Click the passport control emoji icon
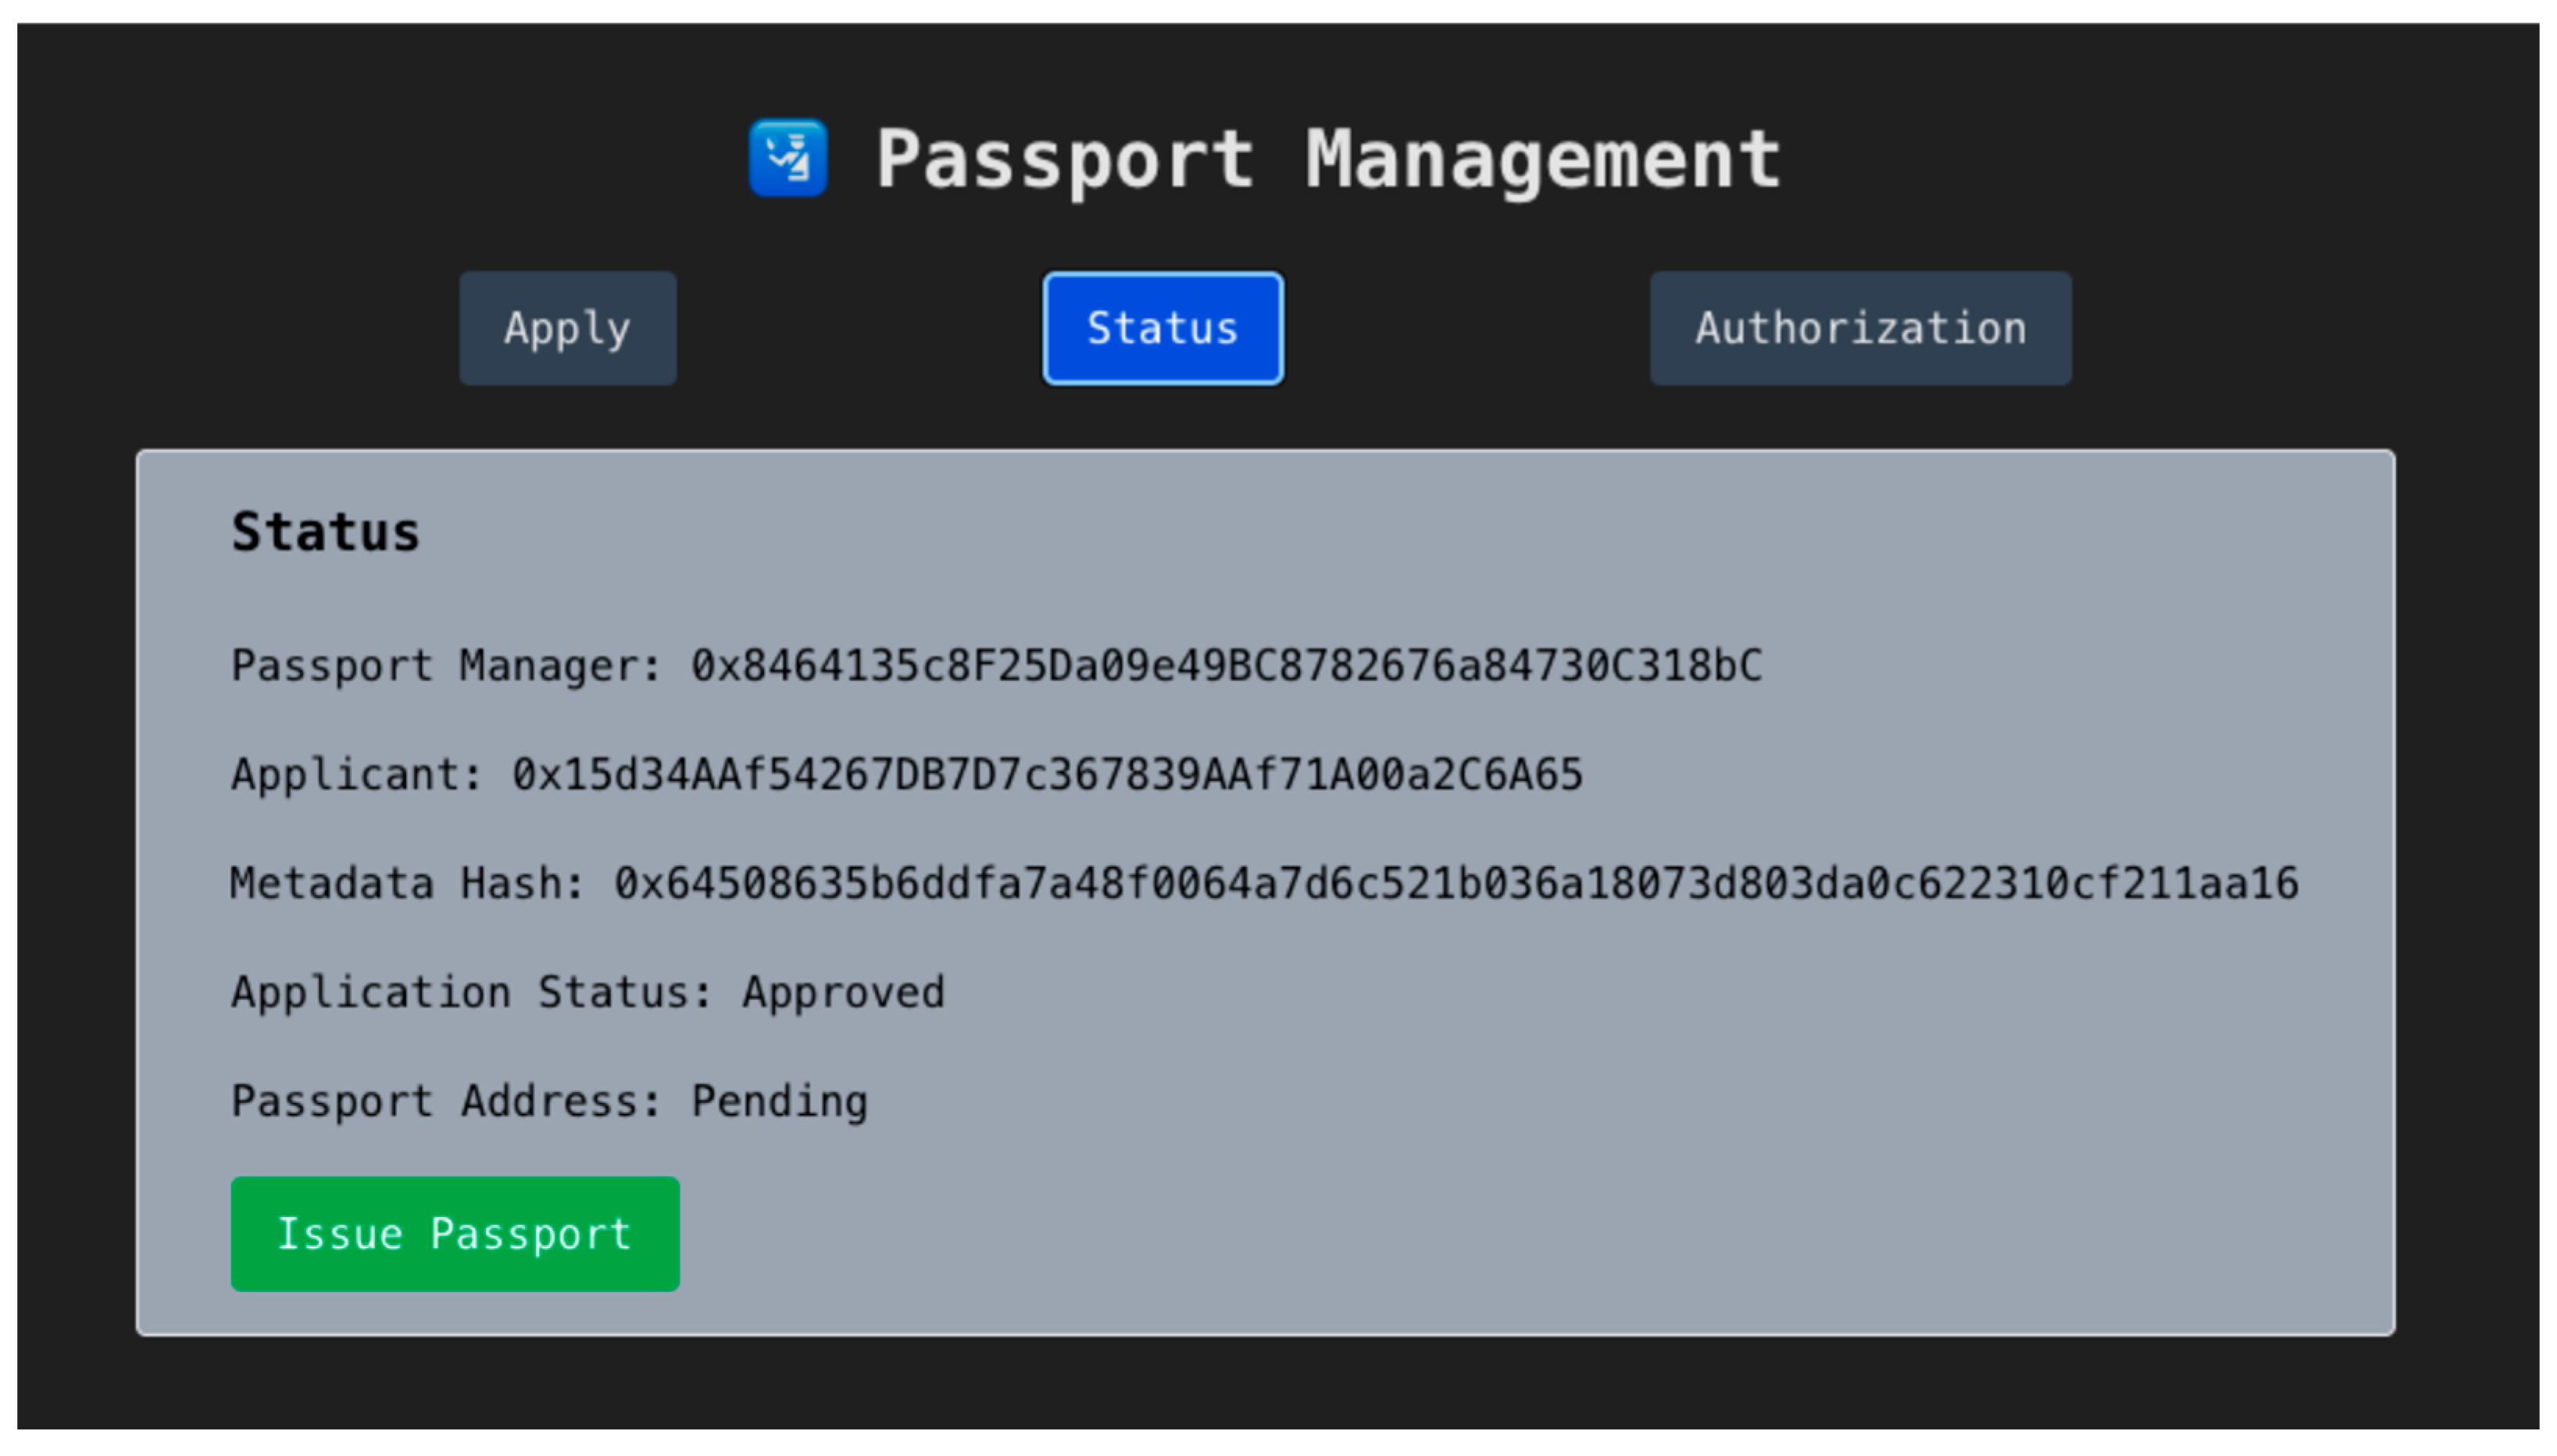The height and width of the screenshot is (1456, 2557). 788,158
